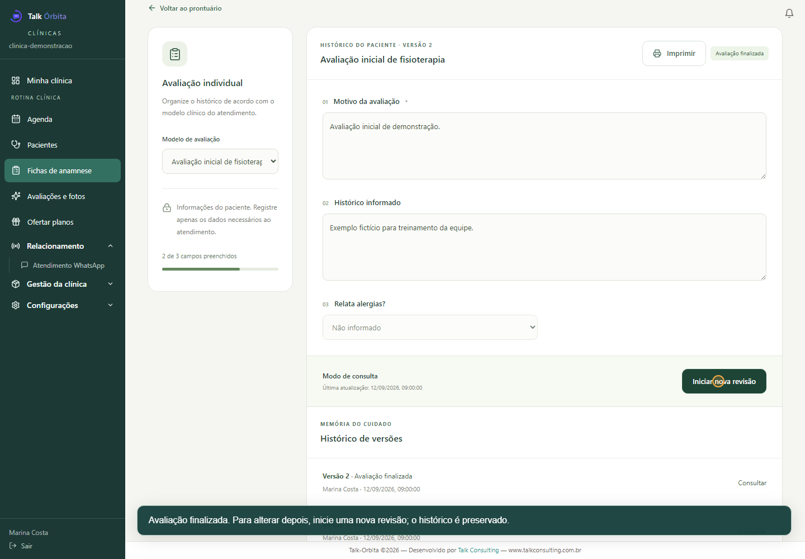Click the Relacionamento section label
The width and height of the screenshot is (805, 559).
pos(55,246)
